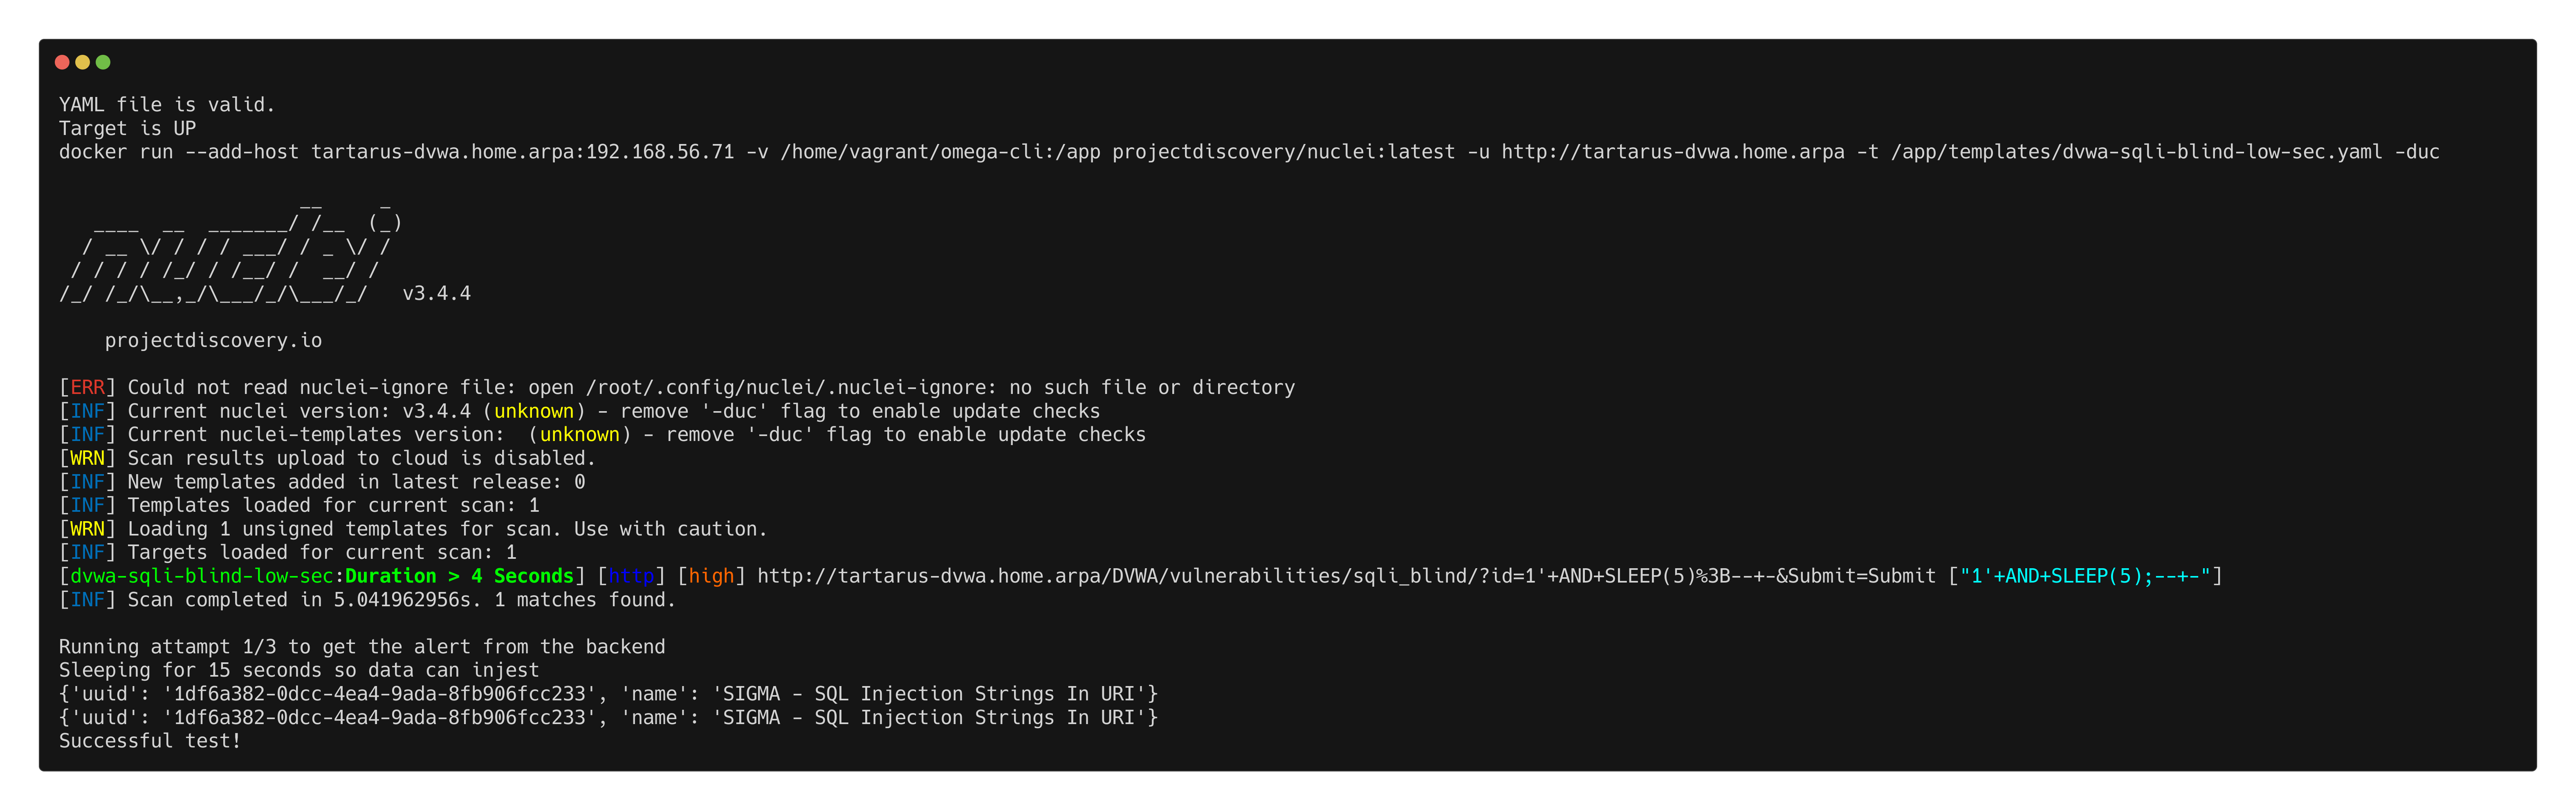The image size is (2576, 810).
Task: Click the green maximize window button
Action: coord(103,62)
